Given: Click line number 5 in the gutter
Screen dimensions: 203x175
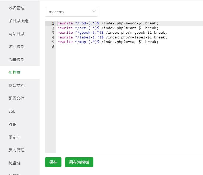Looking at the screenshot, I should click(x=53, y=42).
